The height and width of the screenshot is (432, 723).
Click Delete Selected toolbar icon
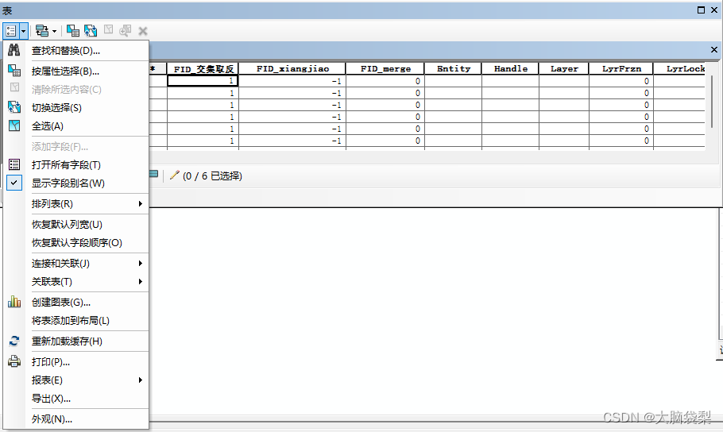point(143,31)
